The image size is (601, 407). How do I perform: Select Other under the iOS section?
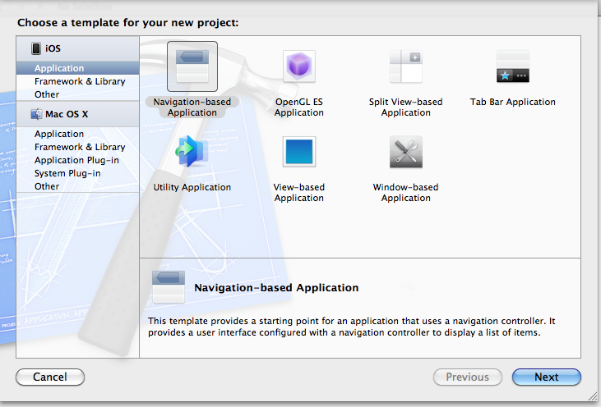point(78,94)
